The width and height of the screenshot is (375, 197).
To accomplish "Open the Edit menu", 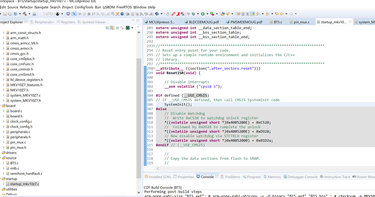I will 3,7.
